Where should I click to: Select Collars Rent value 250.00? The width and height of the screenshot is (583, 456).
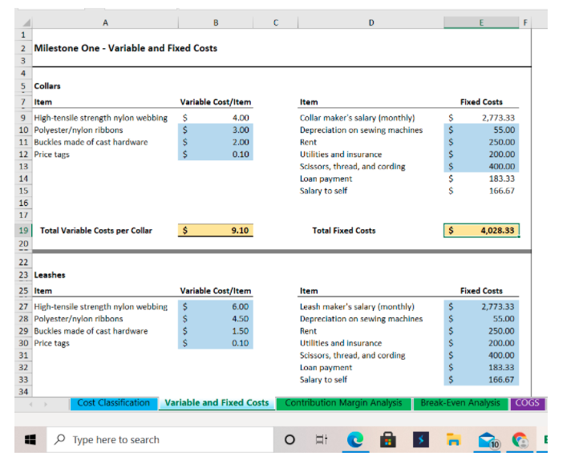click(481, 142)
